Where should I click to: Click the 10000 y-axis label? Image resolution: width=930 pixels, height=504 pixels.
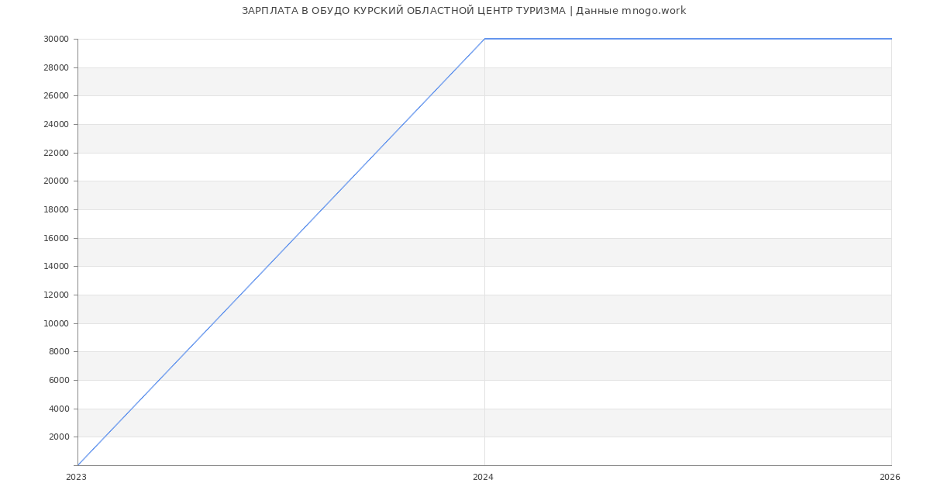[56, 324]
